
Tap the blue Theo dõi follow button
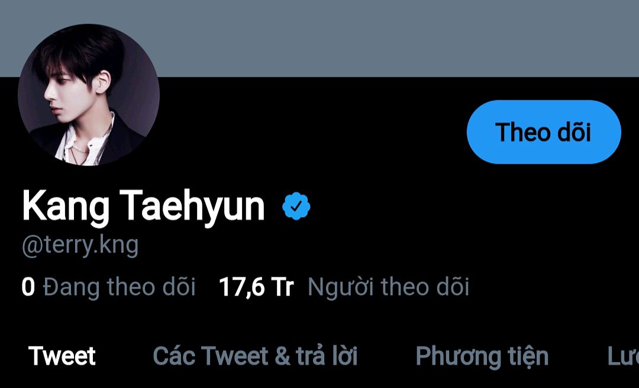[x=544, y=132]
